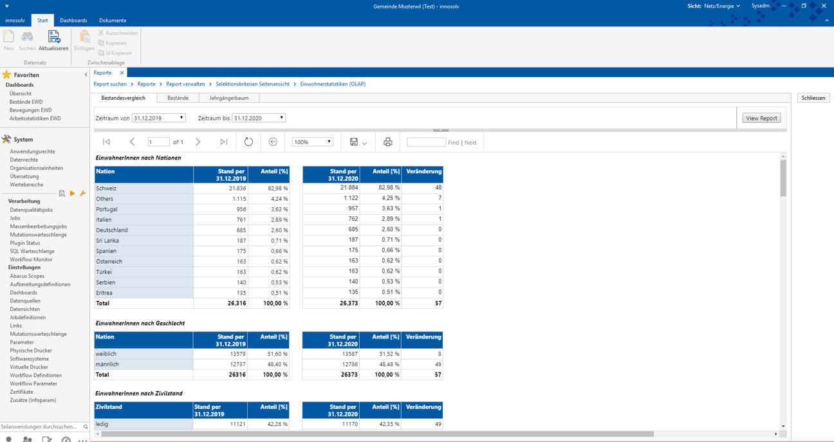The height and width of the screenshot is (442, 834).
Task: Open the export save format dropdown
Action: 364,143
